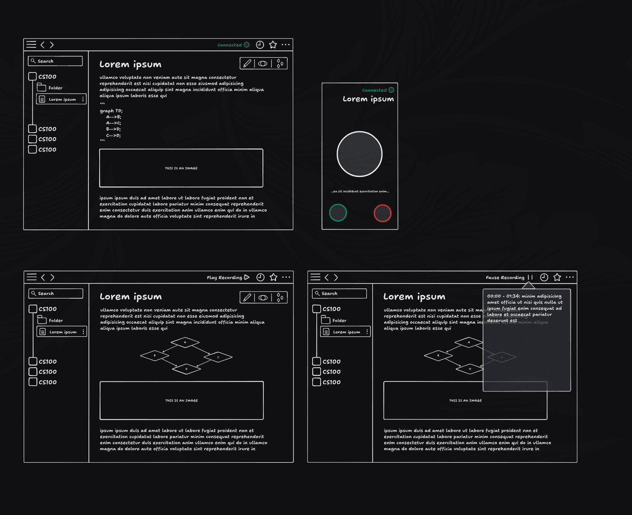Tap the red circle button in the mobile panel
The width and height of the screenshot is (632, 515).
tap(382, 213)
